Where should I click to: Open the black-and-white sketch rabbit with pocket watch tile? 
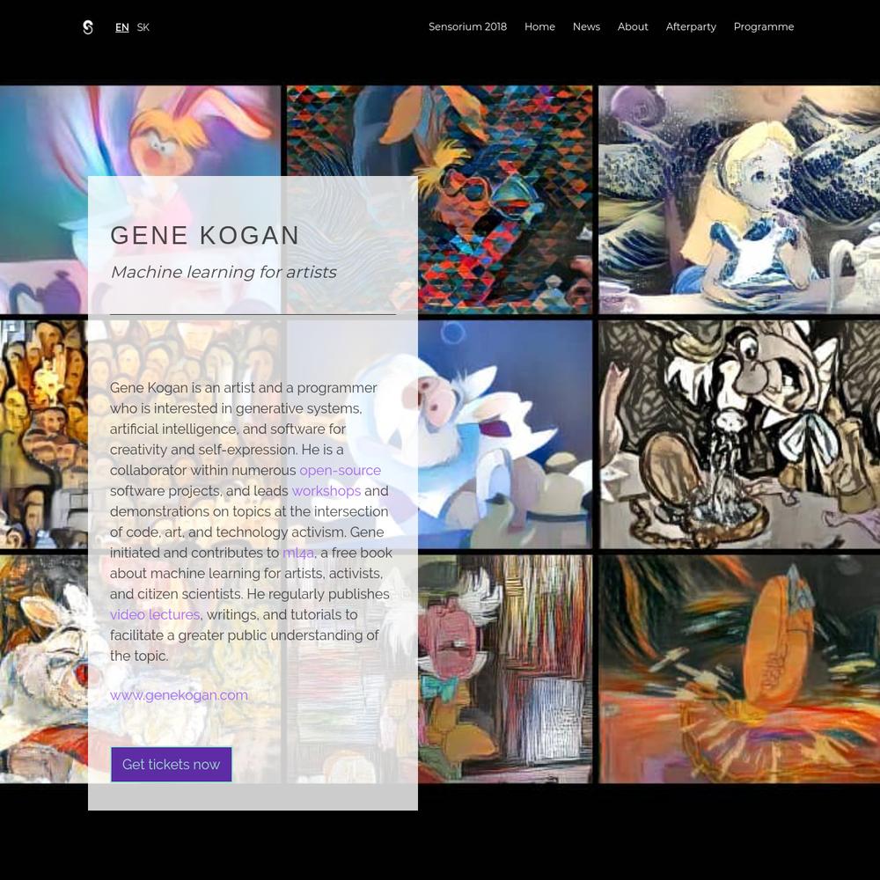point(739,435)
